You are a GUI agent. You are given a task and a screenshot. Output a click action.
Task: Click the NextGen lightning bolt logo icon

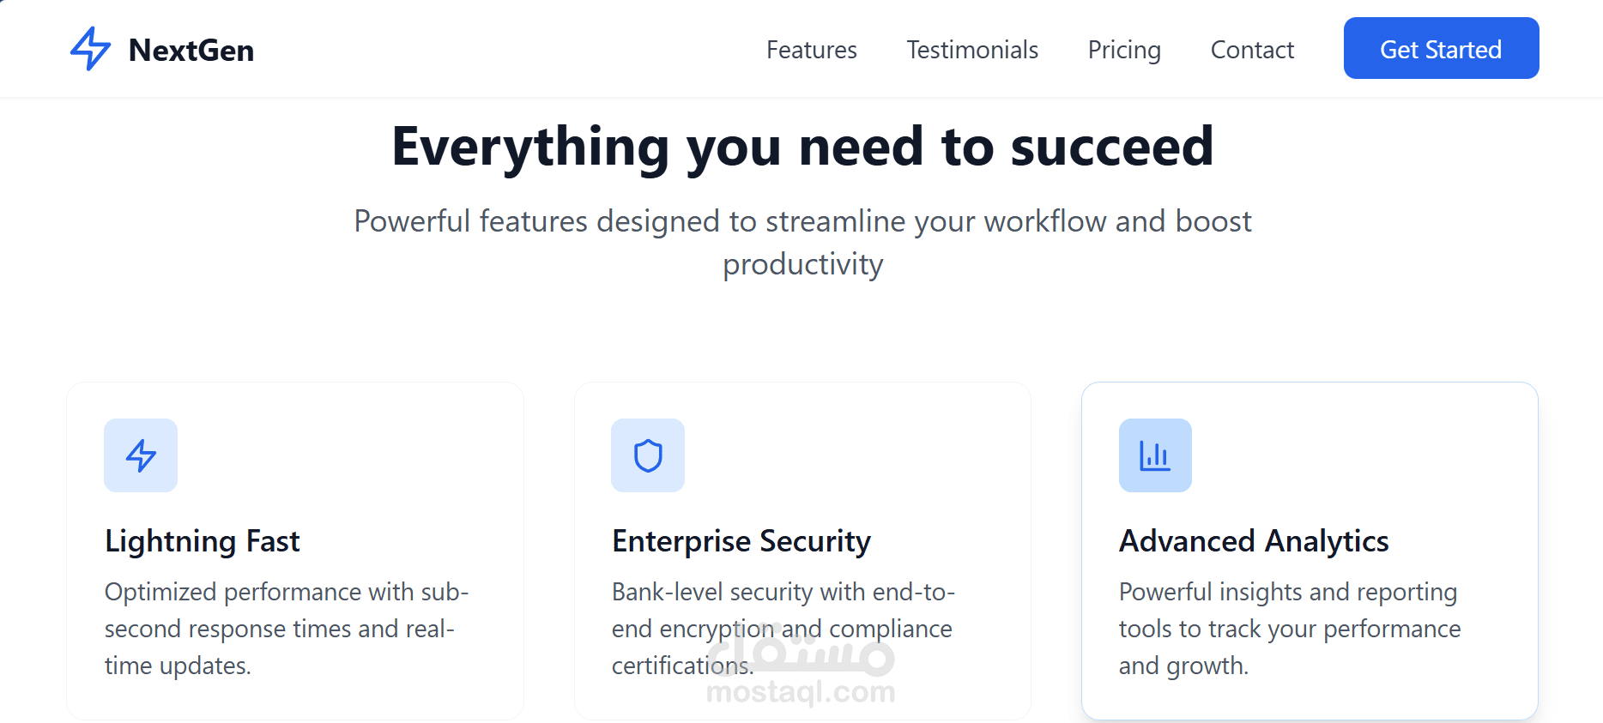[90, 49]
